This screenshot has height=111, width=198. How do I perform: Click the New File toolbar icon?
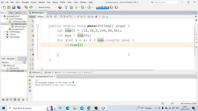4,7
